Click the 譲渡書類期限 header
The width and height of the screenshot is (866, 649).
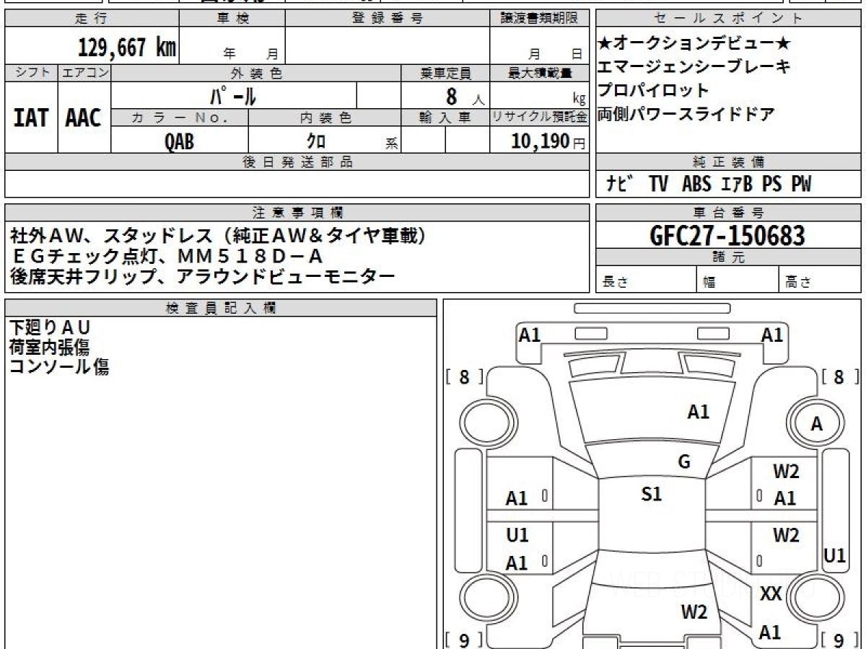[539, 19]
